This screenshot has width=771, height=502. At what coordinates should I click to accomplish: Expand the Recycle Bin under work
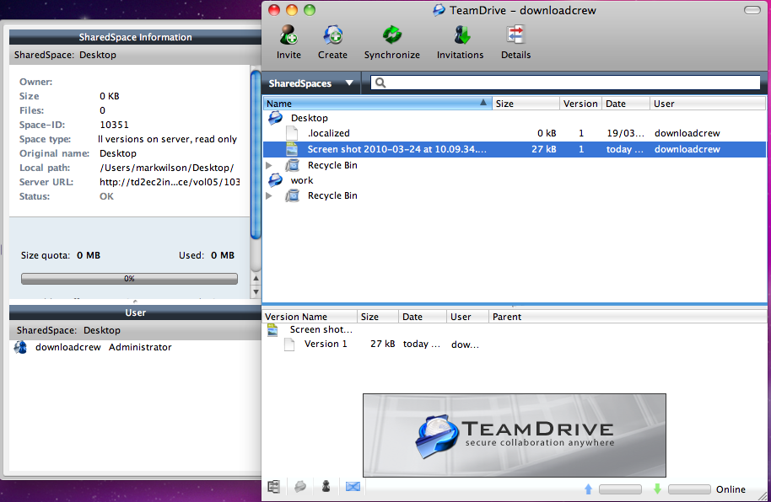(269, 196)
